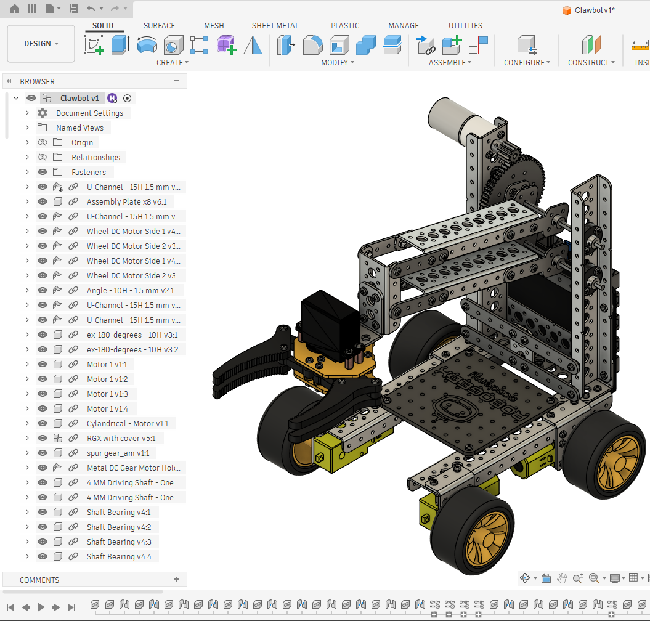Select the Press Pull tool
This screenshot has height=621, width=650.
(x=286, y=45)
